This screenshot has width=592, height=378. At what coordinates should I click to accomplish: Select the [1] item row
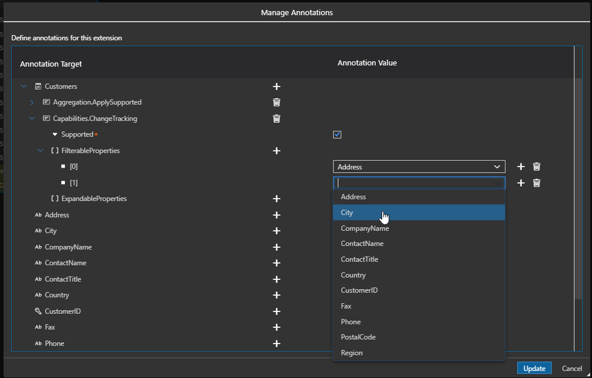pos(74,183)
